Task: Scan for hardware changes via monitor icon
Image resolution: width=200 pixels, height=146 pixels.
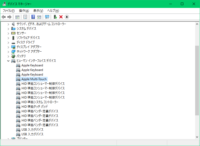Action: [x=47, y=17]
